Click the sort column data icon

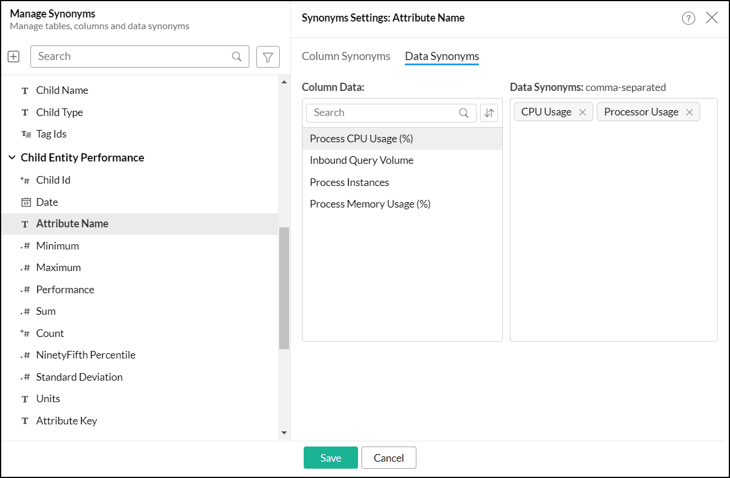pos(489,113)
